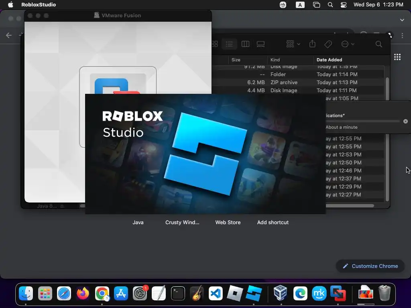This screenshot has width=411, height=308.
Task: Switch to VMware Fusion in the Dock
Action: click(338, 293)
